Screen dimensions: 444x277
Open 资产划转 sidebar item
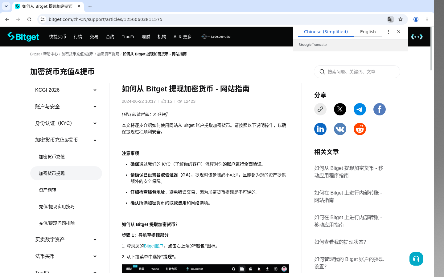point(66,190)
